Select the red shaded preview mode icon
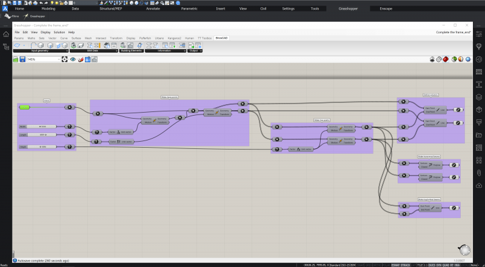The height and width of the screenshot is (267, 485). pyautogui.click(x=446, y=59)
